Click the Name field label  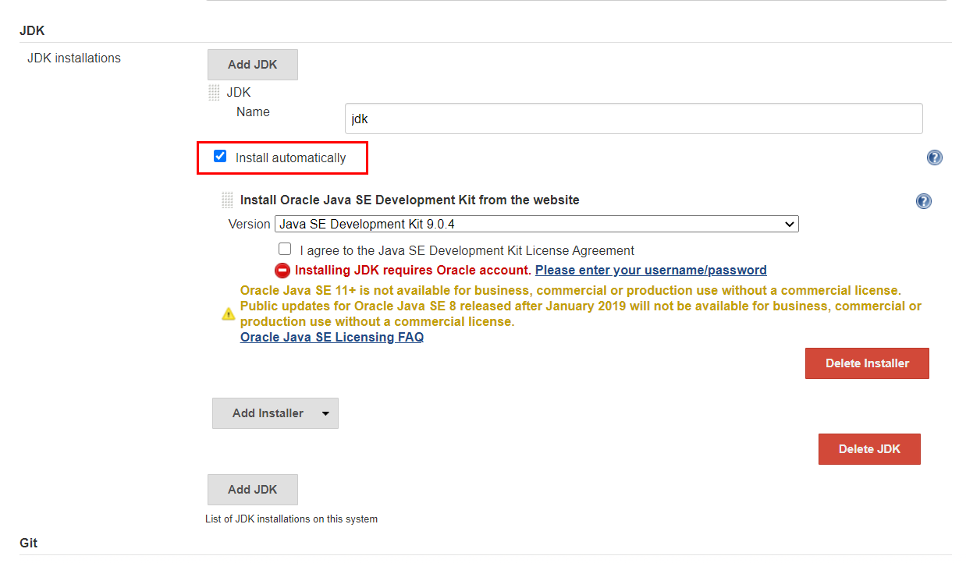pos(253,112)
